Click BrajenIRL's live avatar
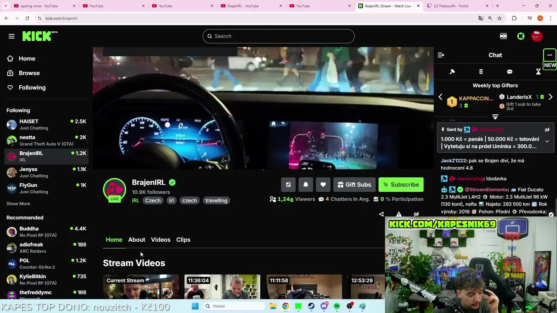This screenshot has height=313, width=557. pyautogui.click(x=114, y=190)
